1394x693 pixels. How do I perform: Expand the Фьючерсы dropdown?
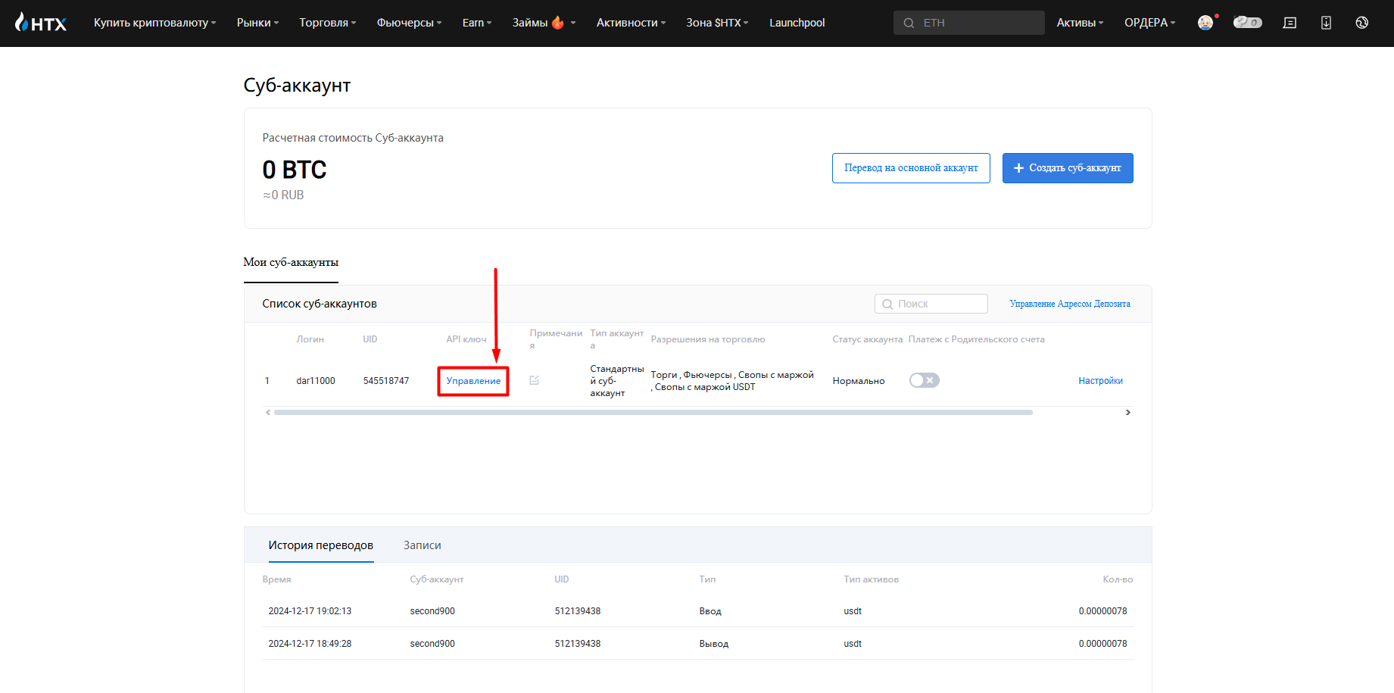point(409,23)
